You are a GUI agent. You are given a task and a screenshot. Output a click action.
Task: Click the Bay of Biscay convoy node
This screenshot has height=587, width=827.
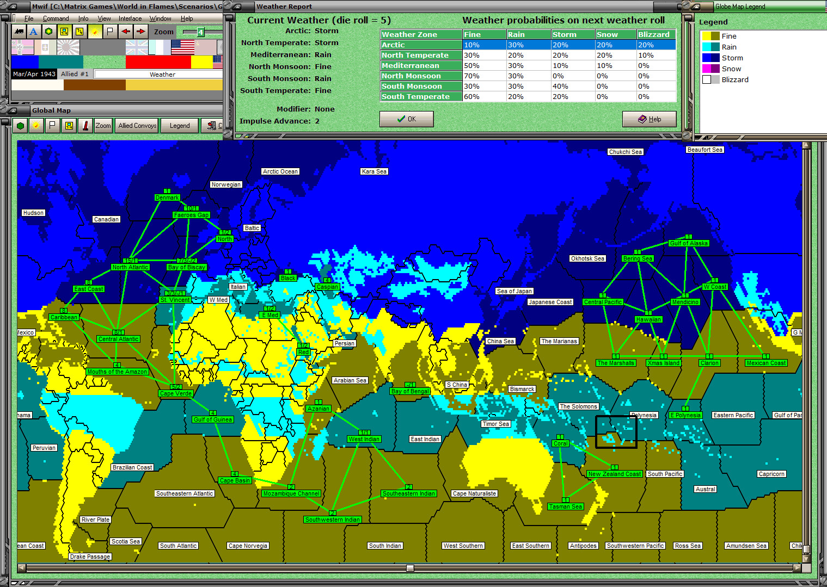pyautogui.click(x=186, y=267)
